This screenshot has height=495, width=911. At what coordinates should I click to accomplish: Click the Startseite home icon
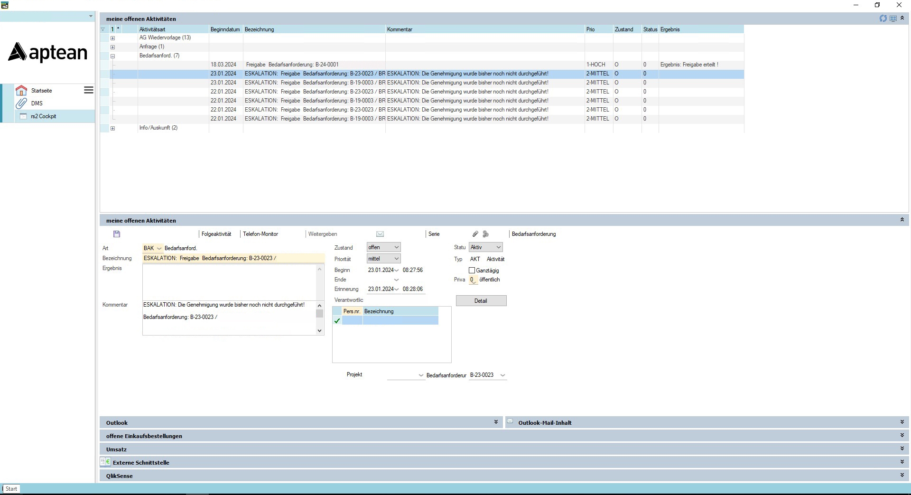21,90
